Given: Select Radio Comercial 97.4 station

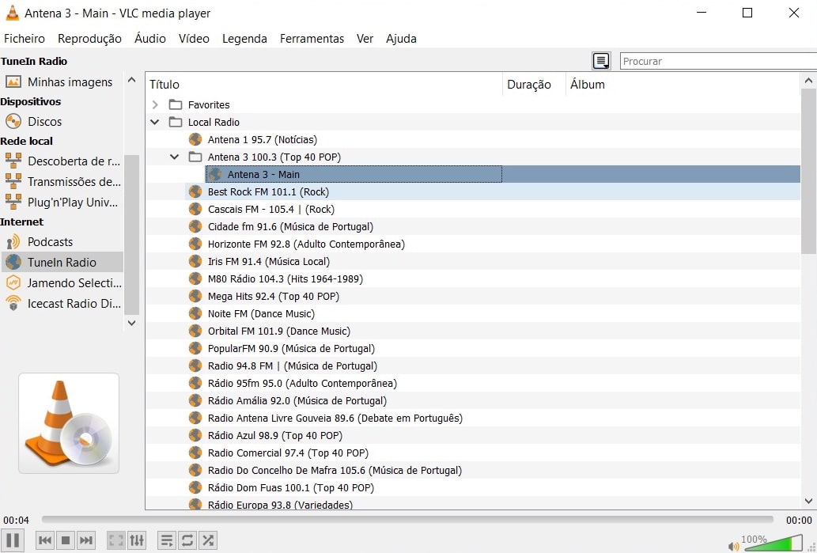Looking at the screenshot, I should tap(288, 453).
